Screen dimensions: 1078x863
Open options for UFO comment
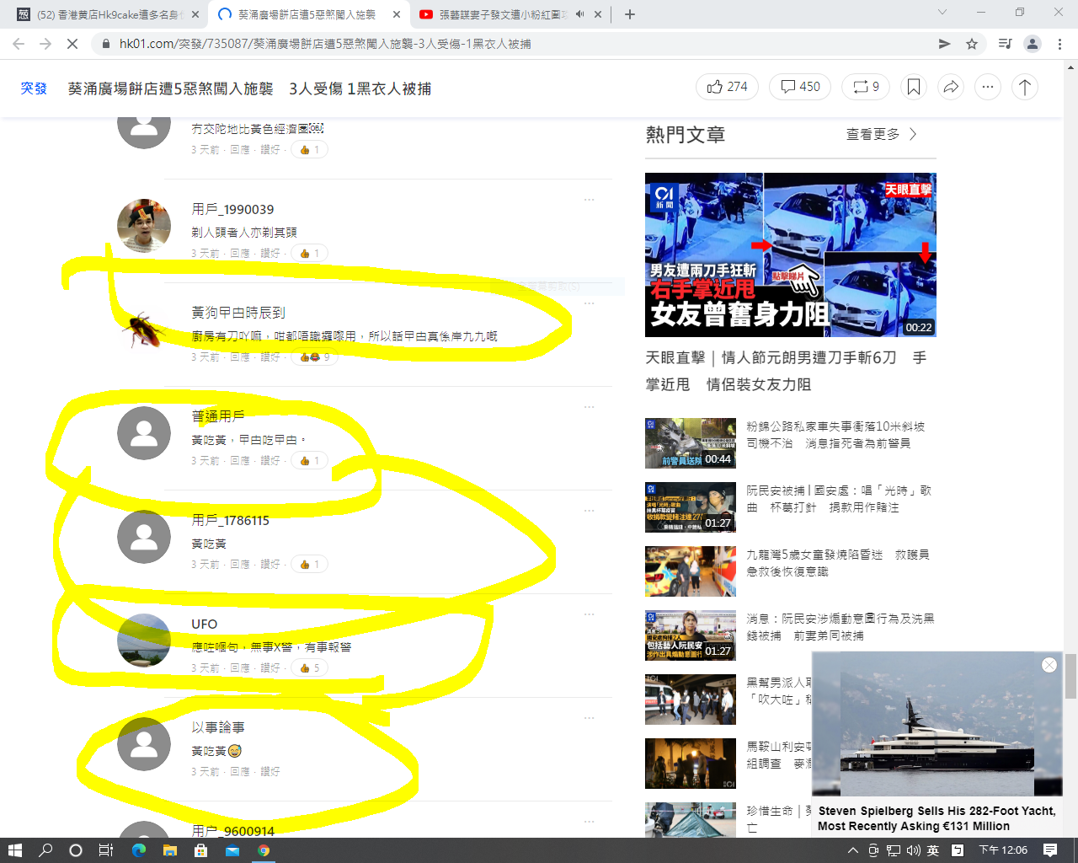590,614
